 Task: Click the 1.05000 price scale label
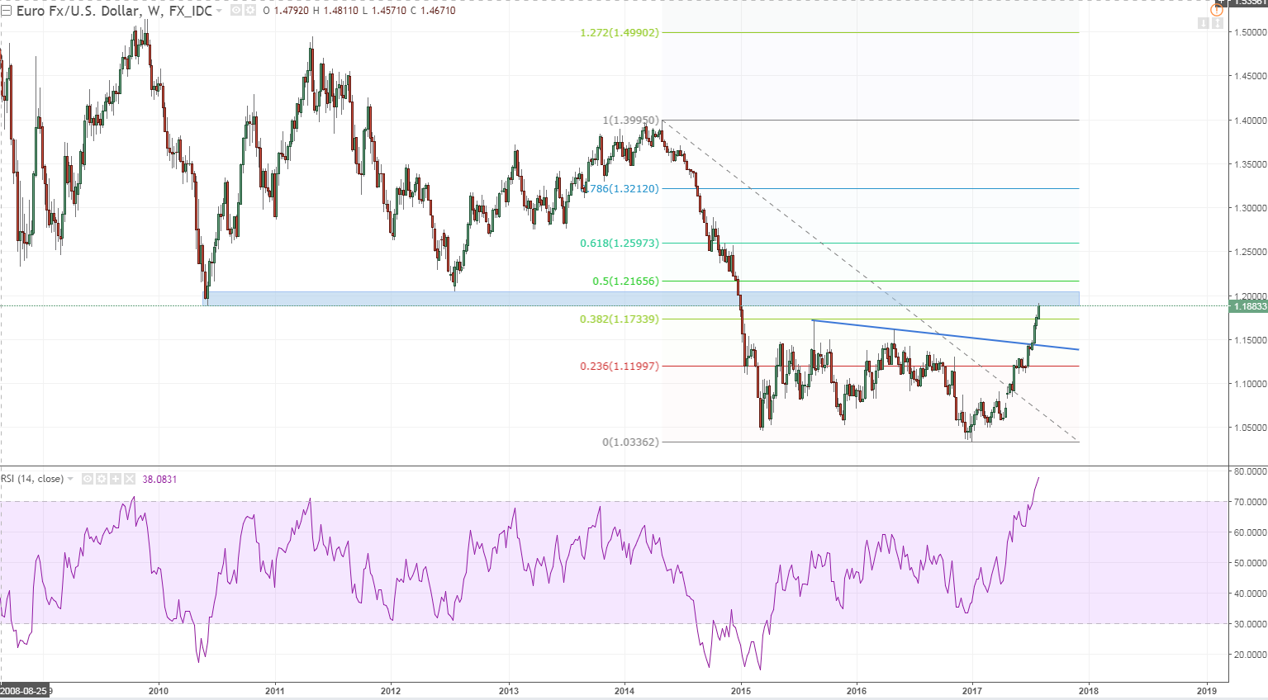1250,428
